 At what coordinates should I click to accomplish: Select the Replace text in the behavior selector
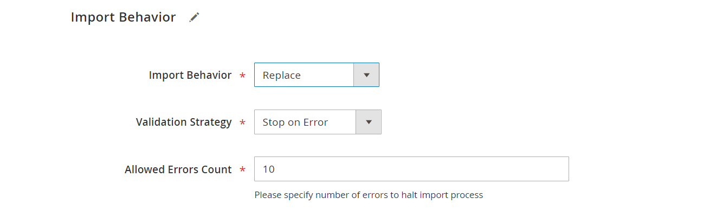tap(281, 76)
